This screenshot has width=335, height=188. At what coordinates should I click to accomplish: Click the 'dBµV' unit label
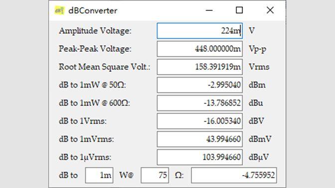pyautogui.click(x=259, y=158)
